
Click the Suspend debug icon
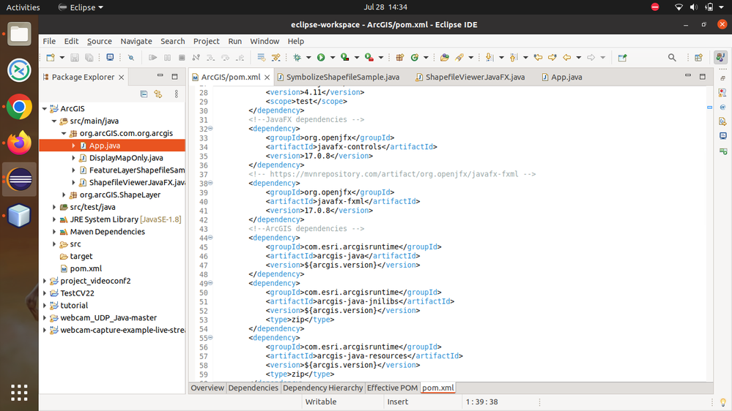point(167,57)
